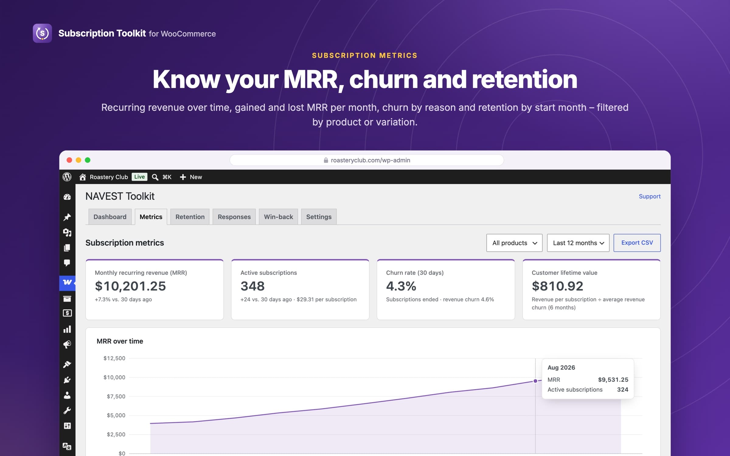730x456 pixels.
Task: Select the WooCommerce icon in the sidebar
Action: tap(67, 282)
